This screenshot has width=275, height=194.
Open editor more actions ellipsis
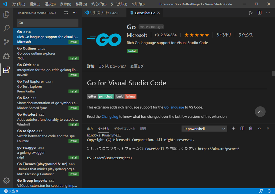click(x=268, y=13)
